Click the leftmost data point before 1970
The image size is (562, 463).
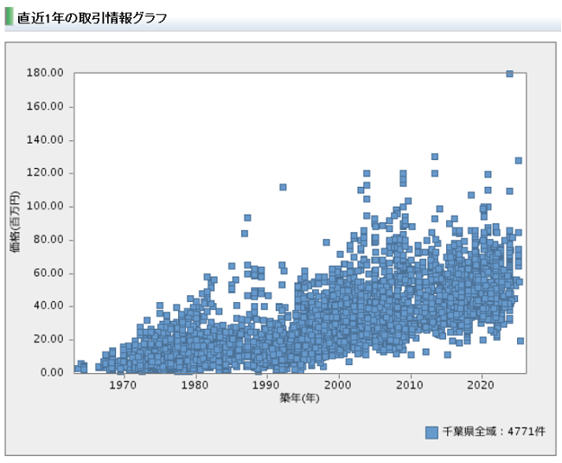coord(77,369)
